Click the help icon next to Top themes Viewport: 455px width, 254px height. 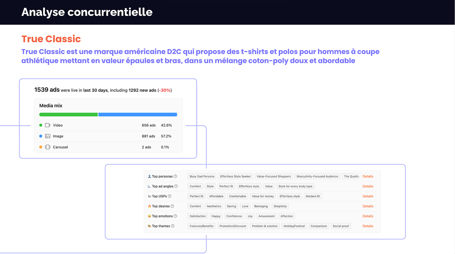pos(172,226)
